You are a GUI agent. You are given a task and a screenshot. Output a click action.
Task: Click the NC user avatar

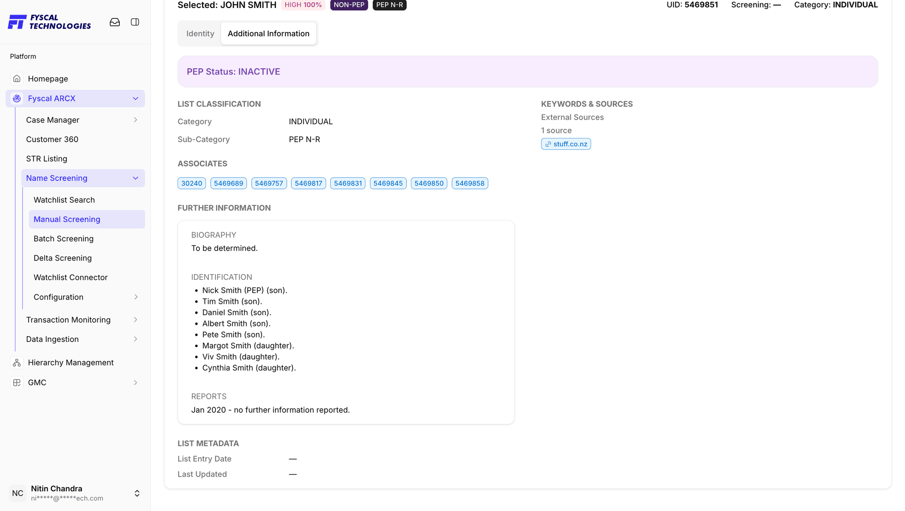click(x=18, y=493)
